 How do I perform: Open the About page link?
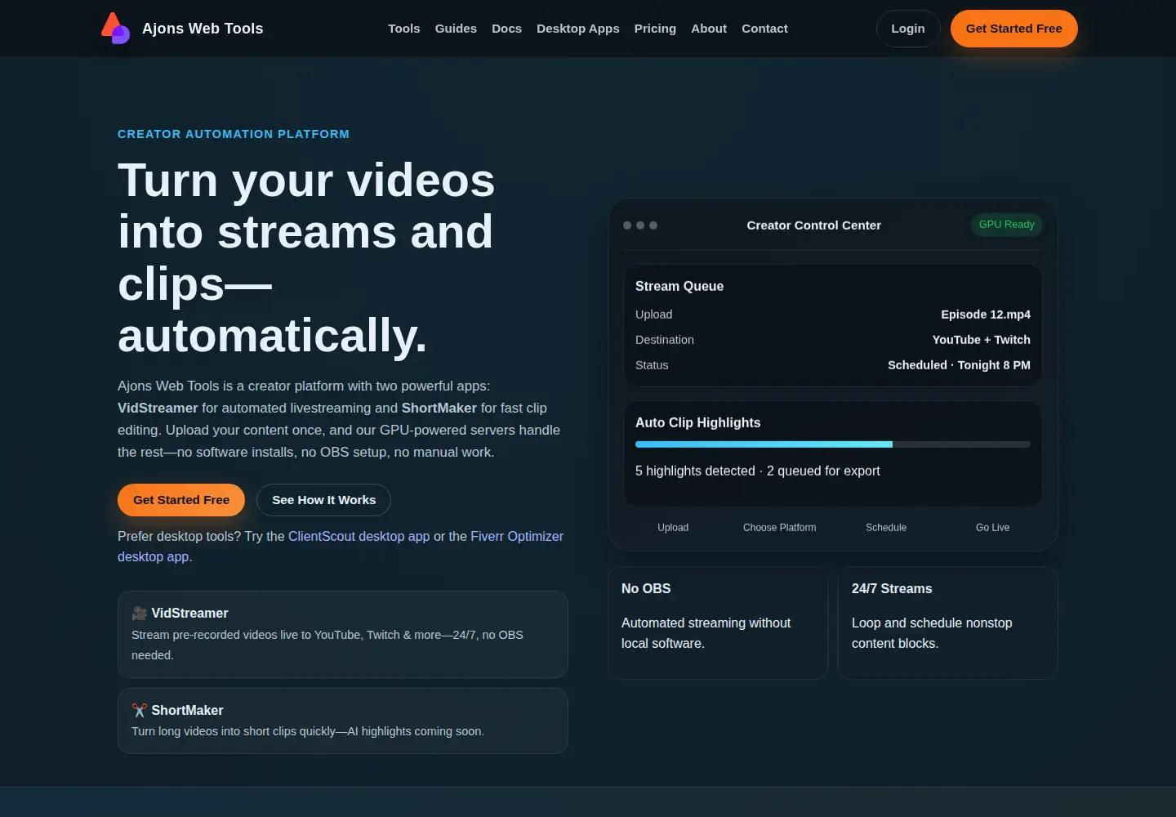point(709,29)
